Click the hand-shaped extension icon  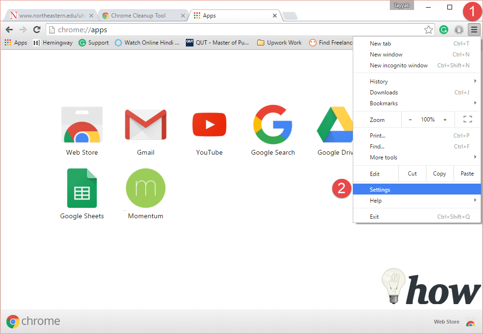coord(459,30)
